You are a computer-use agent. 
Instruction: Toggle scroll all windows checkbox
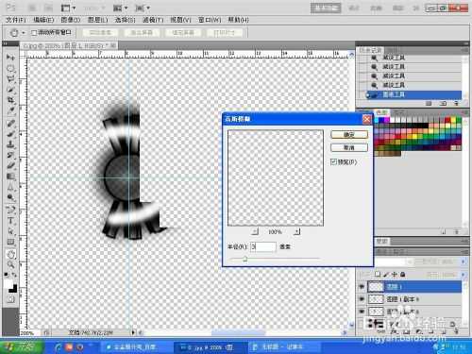tap(34, 33)
